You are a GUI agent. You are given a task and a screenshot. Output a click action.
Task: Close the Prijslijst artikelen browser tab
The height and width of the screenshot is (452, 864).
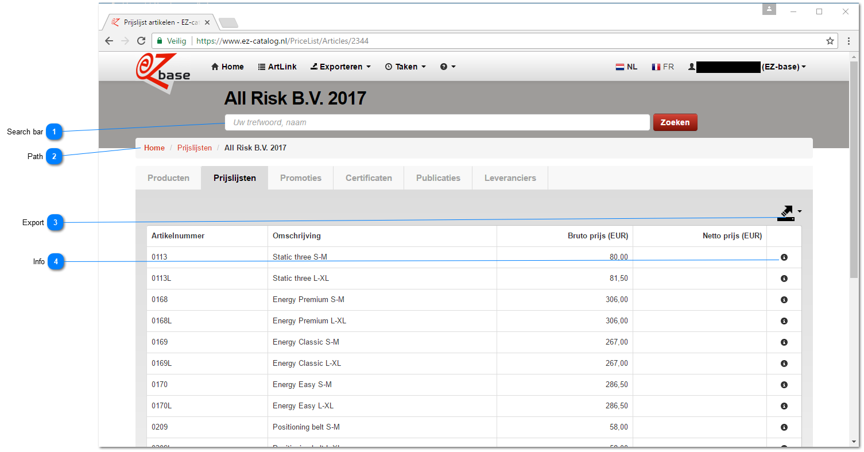click(x=207, y=23)
